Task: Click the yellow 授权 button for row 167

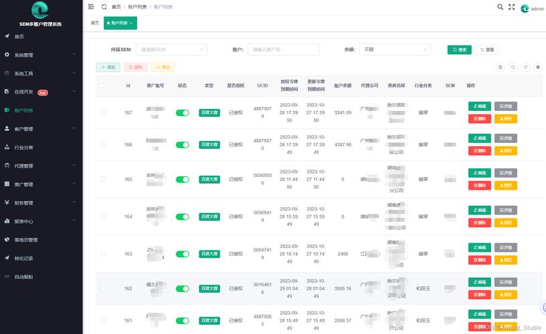Action: [x=505, y=119]
